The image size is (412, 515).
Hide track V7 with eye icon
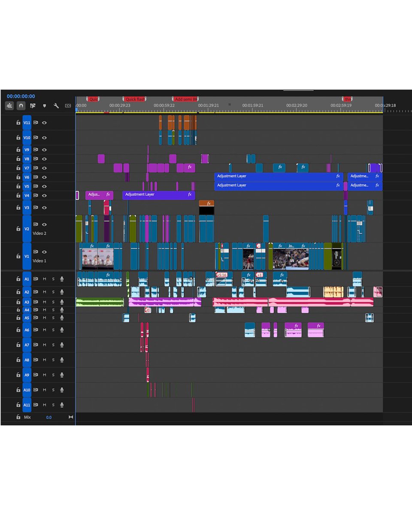click(44, 168)
